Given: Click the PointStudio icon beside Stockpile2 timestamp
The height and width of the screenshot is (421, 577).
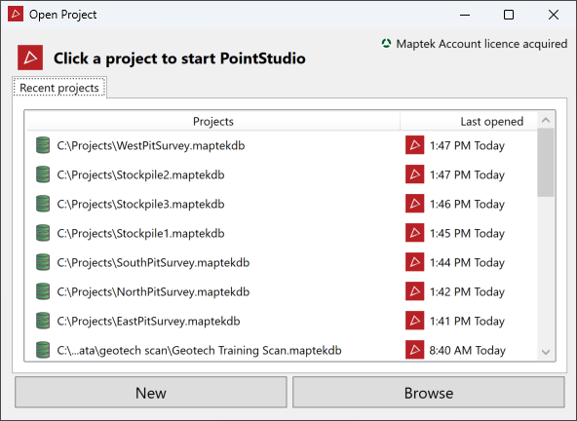Looking at the screenshot, I should click(x=415, y=174).
